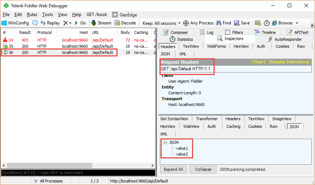This screenshot has height=185, width=315.
Task: Select the request Cookies inspector tab
Action: click(x=282, y=46)
